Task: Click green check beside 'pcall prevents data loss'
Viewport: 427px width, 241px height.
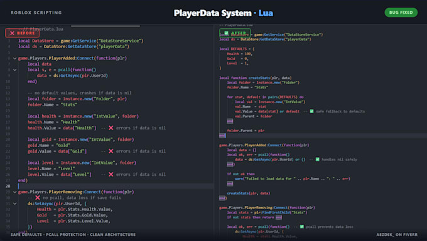Action: click(x=302, y=227)
